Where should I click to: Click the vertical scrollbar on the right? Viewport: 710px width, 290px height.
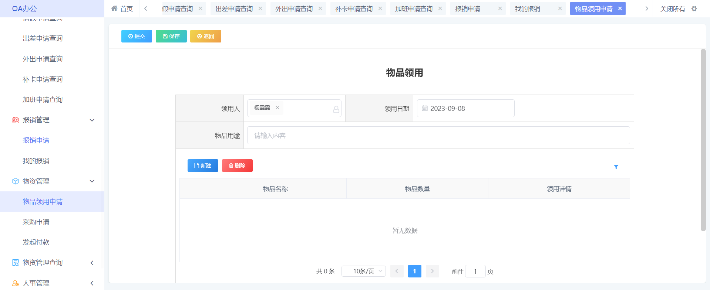[x=703, y=140]
